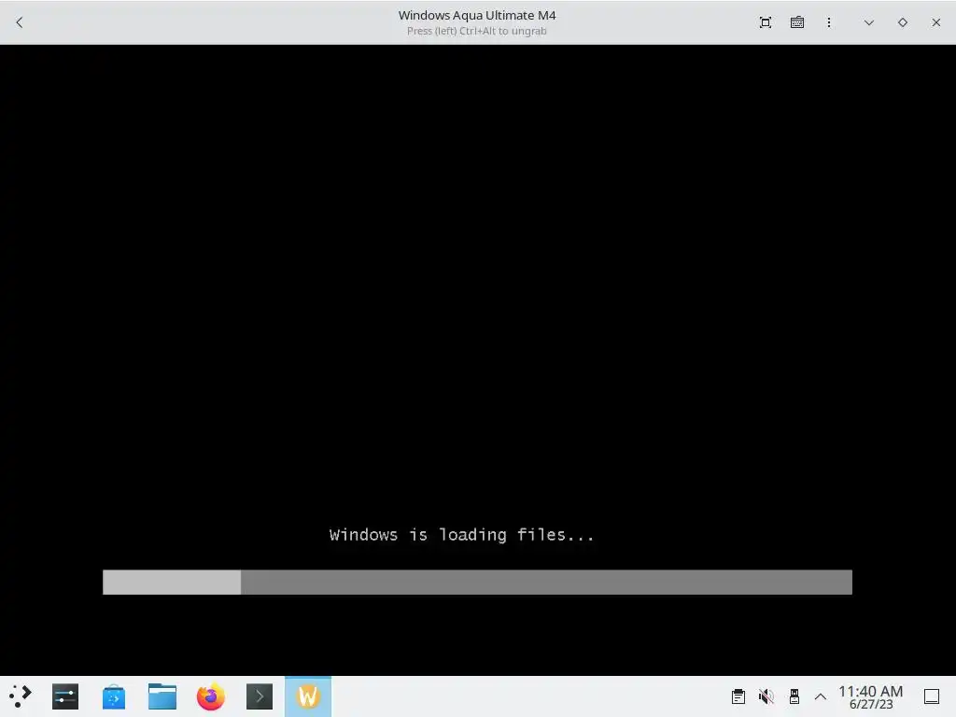Image resolution: width=956 pixels, height=717 pixels.
Task: Minimize the Windows Aqua Ultimate window
Action: click(x=869, y=22)
